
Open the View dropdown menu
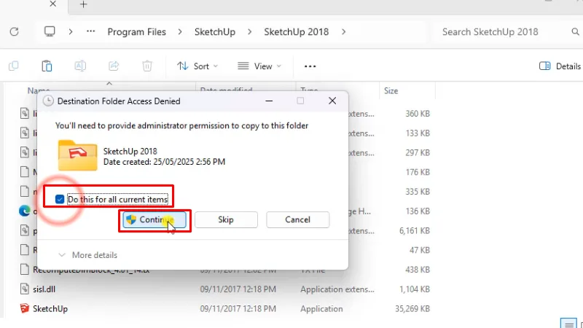(259, 66)
